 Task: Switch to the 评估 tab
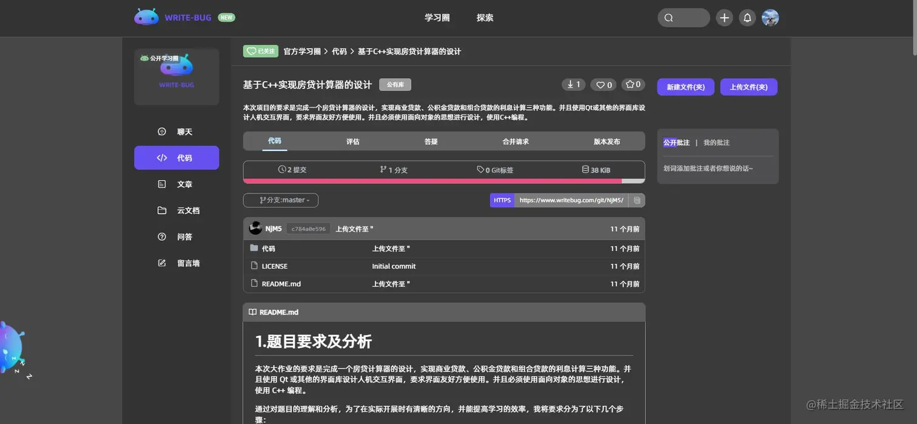tap(353, 141)
